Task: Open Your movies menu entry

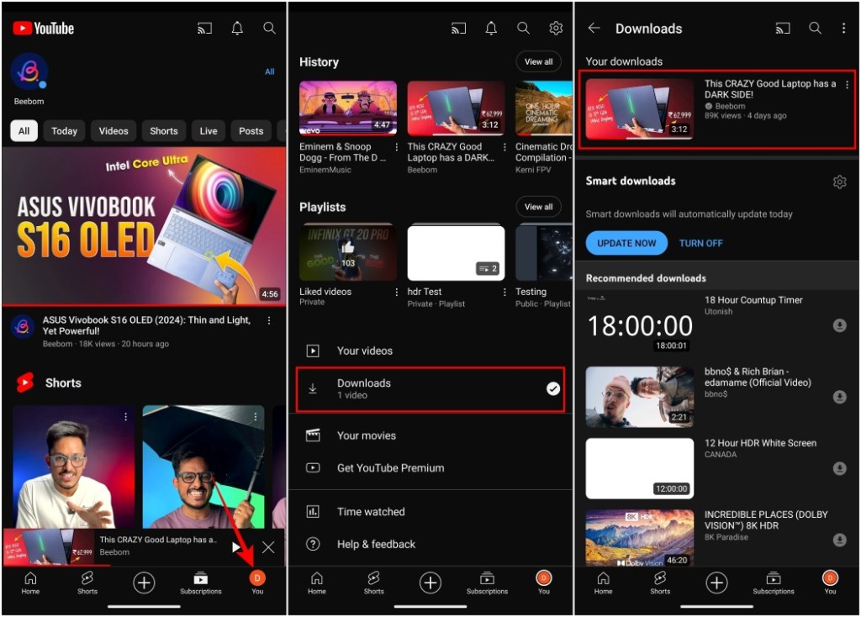Action: (x=430, y=435)
